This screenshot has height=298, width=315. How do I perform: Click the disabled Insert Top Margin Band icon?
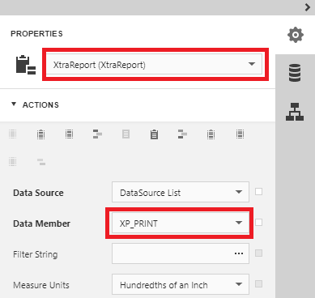(12, 134)
